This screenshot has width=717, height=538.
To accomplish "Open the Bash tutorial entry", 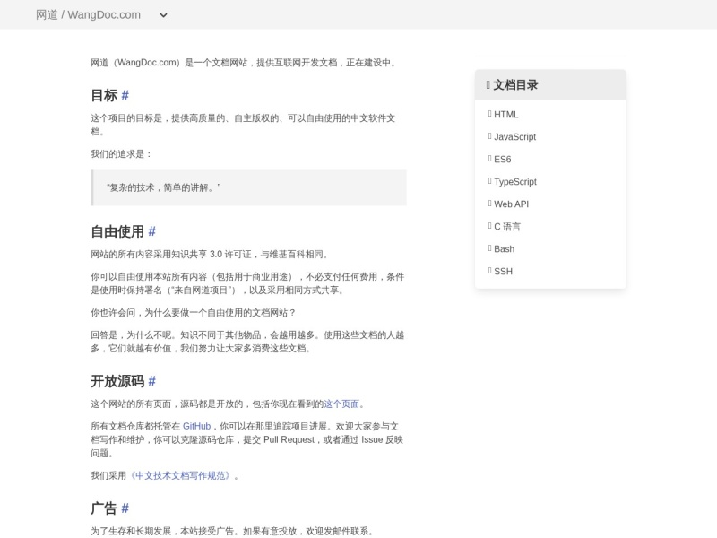I will click(505, 249).
